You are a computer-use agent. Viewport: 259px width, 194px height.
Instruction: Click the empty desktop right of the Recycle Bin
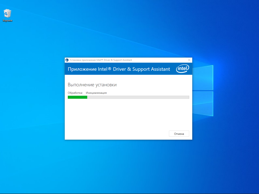38,15
